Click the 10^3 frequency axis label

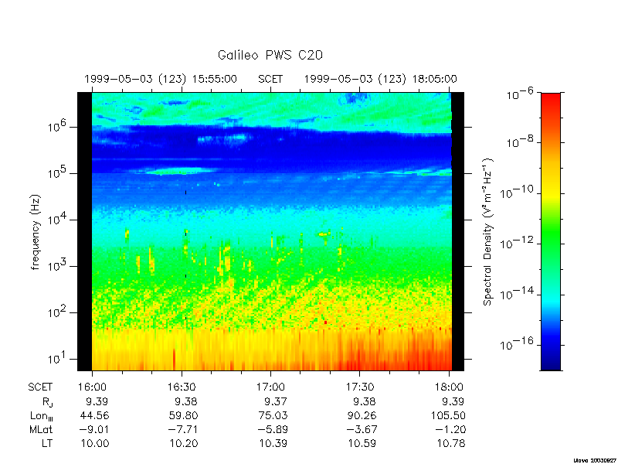click(x=59, y=265)
